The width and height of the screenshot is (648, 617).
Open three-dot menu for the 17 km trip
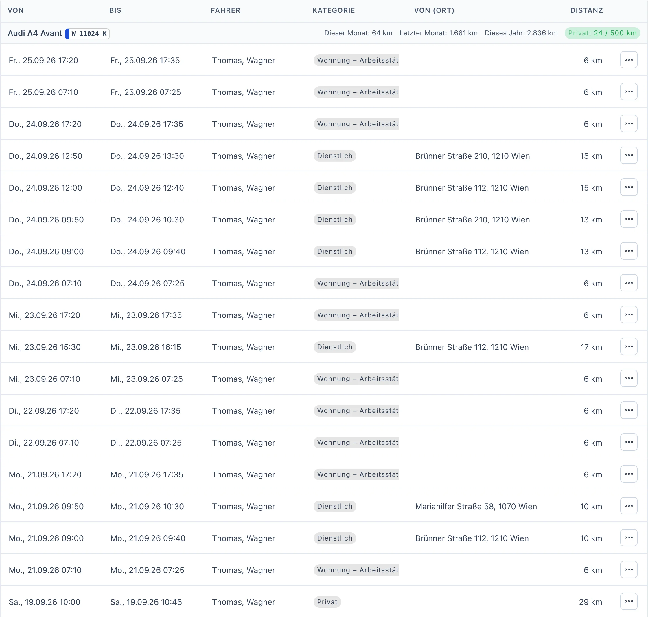pyautogui.click(x=629, y=347)
